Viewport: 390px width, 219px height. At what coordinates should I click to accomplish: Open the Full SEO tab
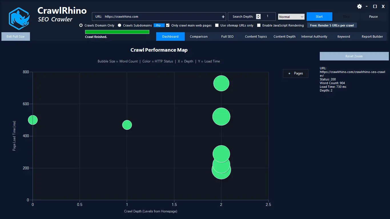[227, 36]
